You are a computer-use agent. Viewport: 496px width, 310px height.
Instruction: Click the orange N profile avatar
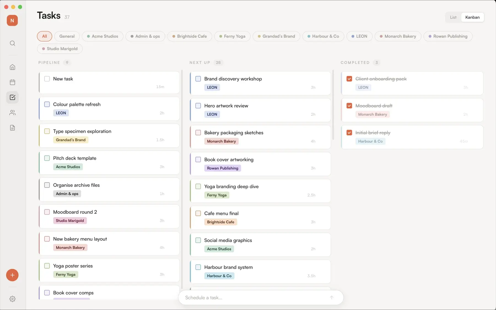pyautogui.click(x=12, y=20)
